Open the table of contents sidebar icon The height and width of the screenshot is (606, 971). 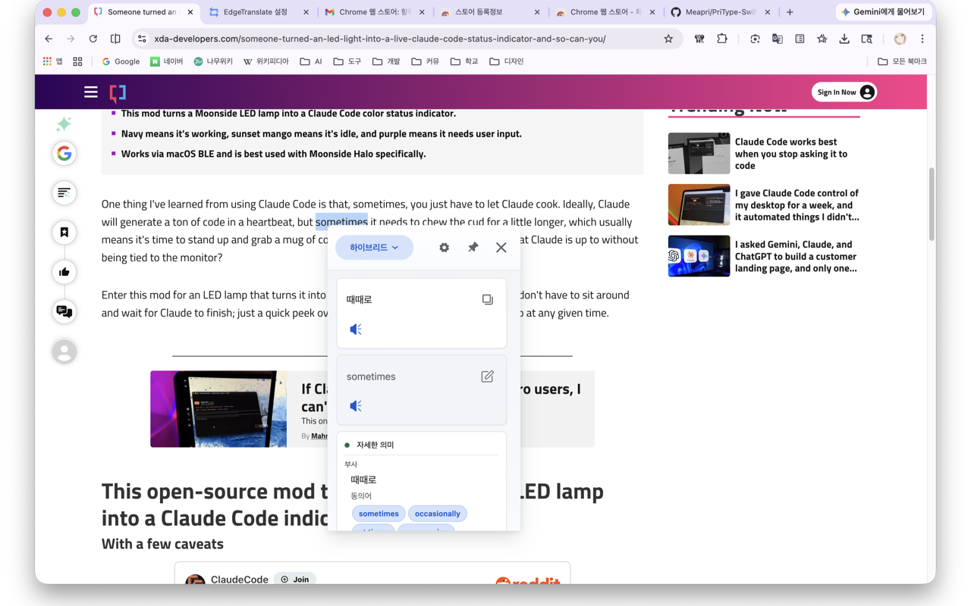click(64, 193)
